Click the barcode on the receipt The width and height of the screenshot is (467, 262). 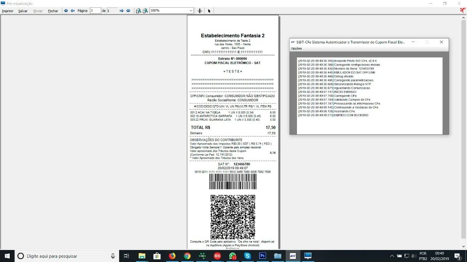(x=233, y=182)
